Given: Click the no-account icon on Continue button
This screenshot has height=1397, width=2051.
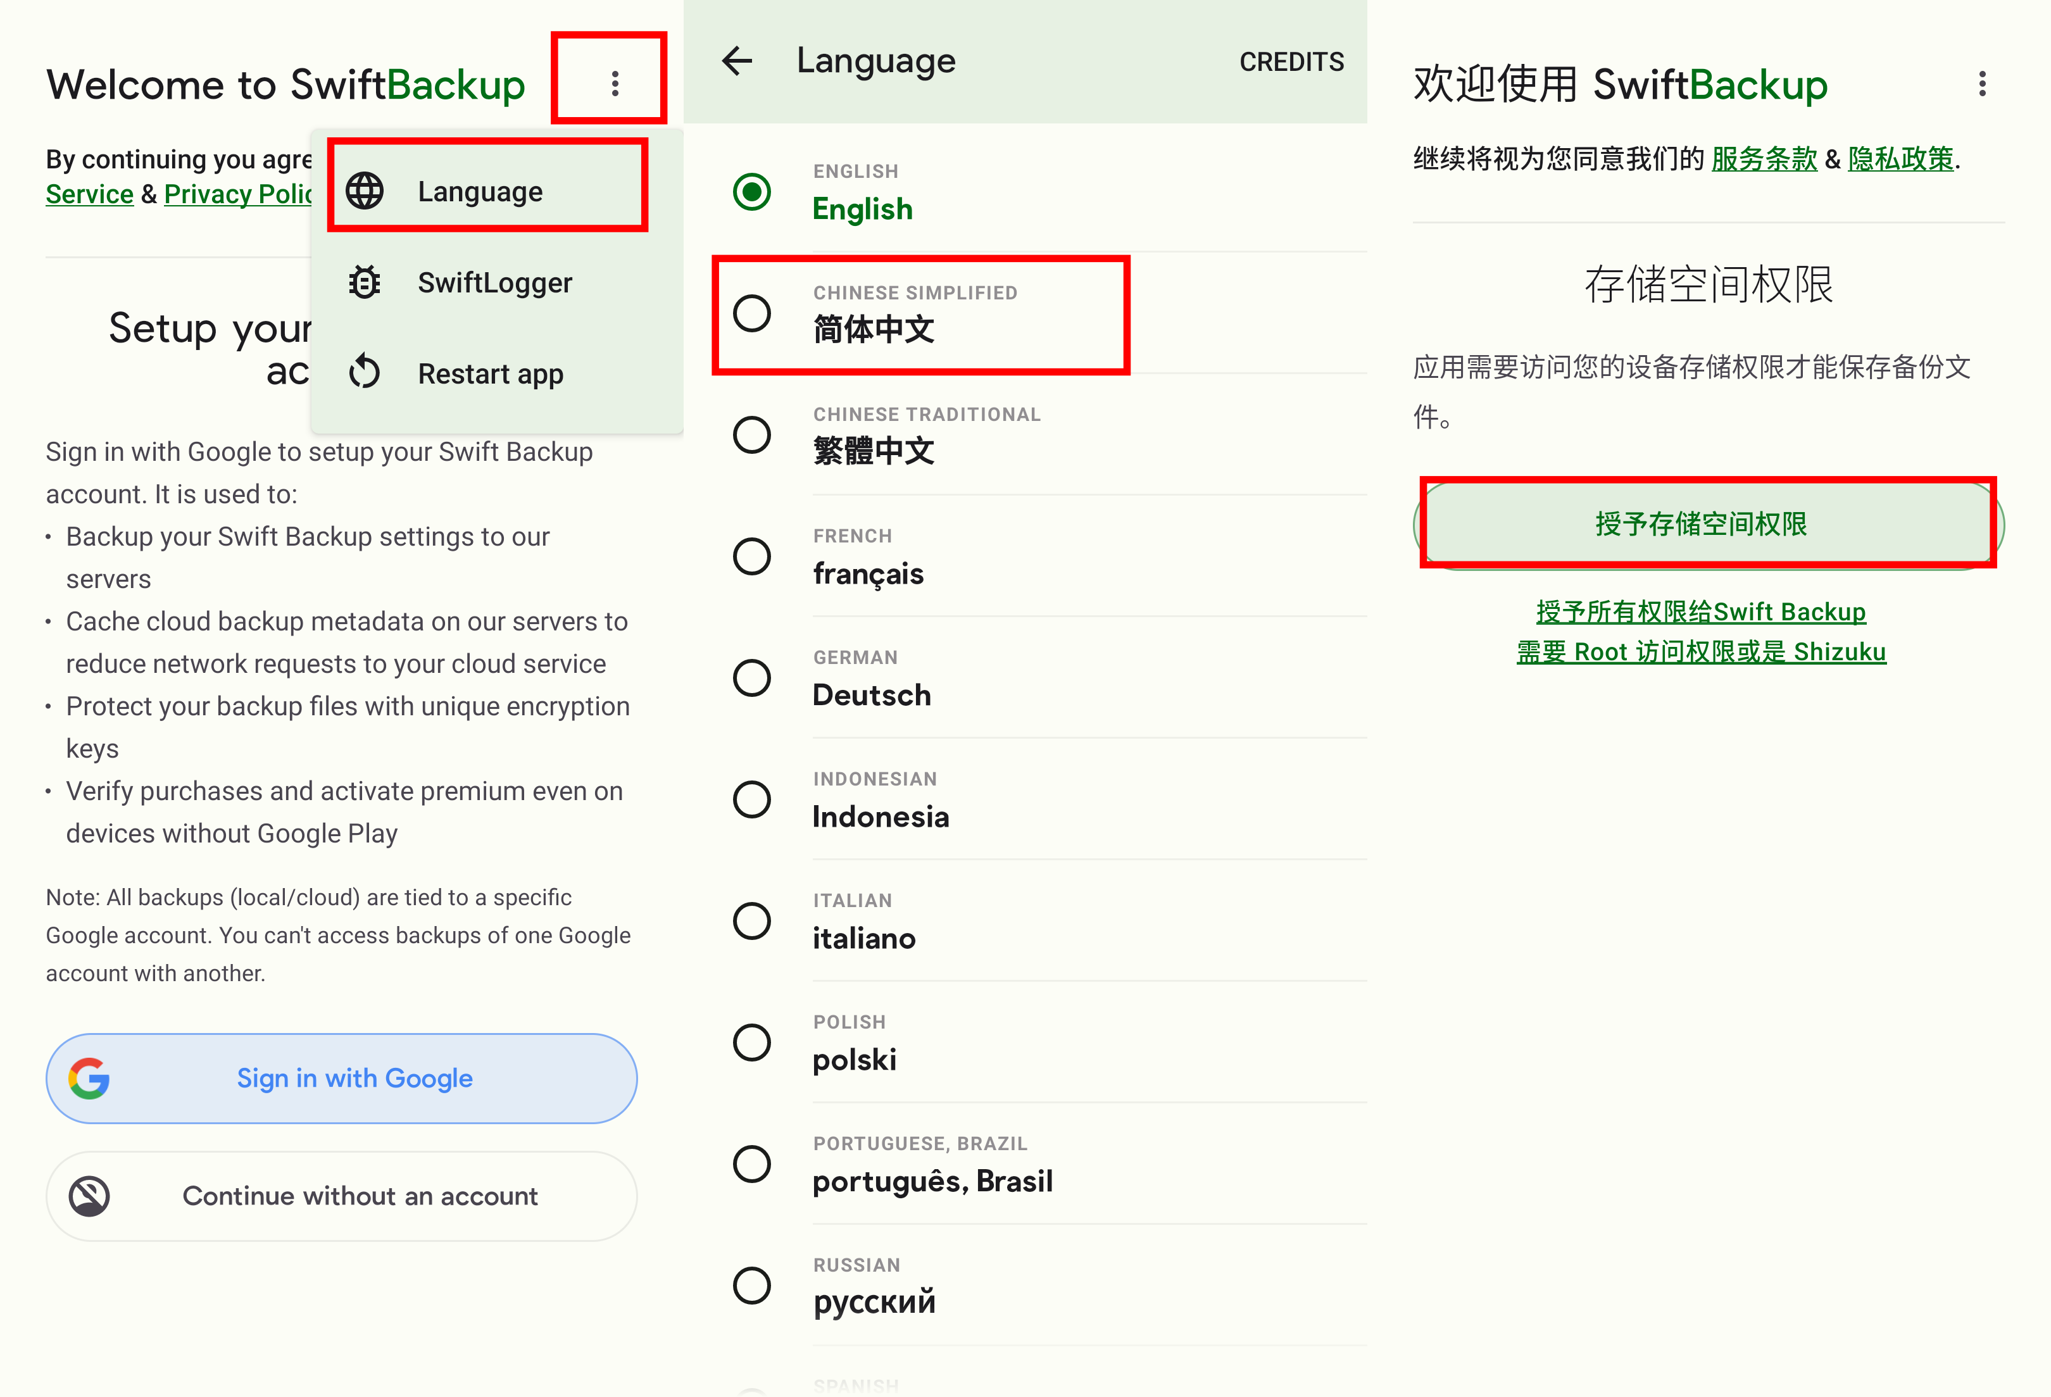Looking at the screenshot, I should [90, 1196].
